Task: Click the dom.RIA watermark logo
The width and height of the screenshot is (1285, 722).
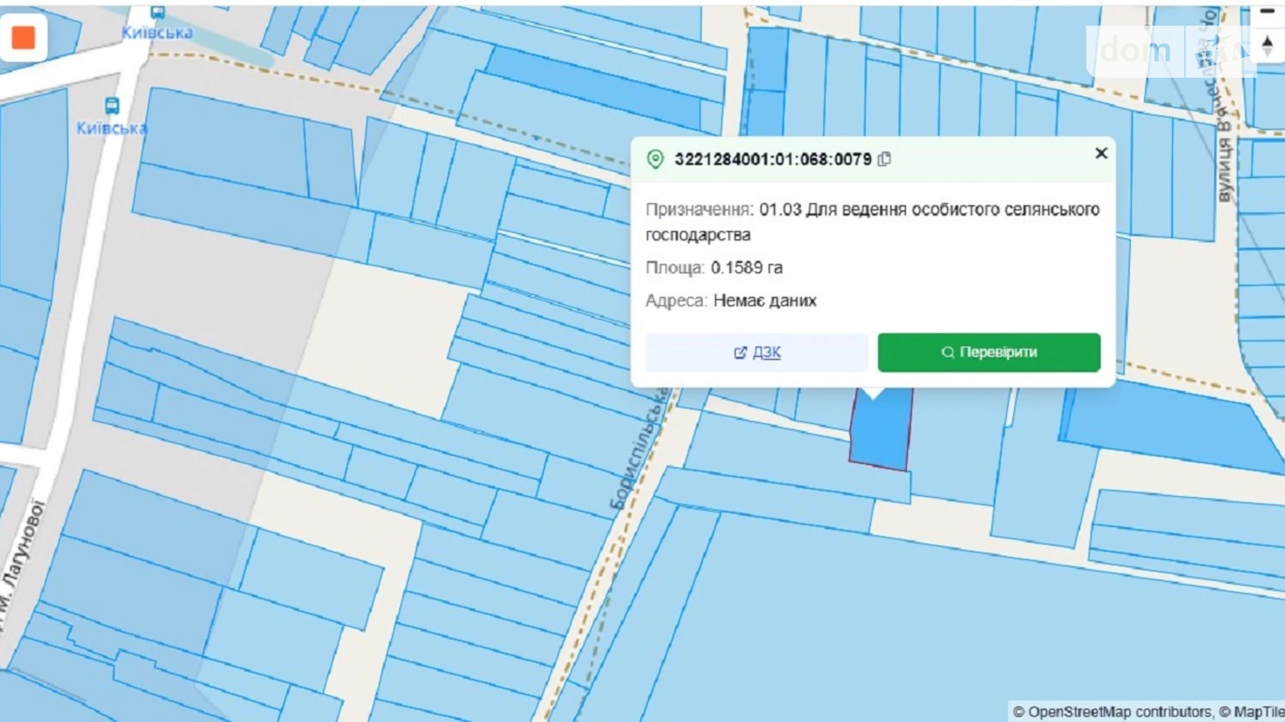Action: (1167, 51)
